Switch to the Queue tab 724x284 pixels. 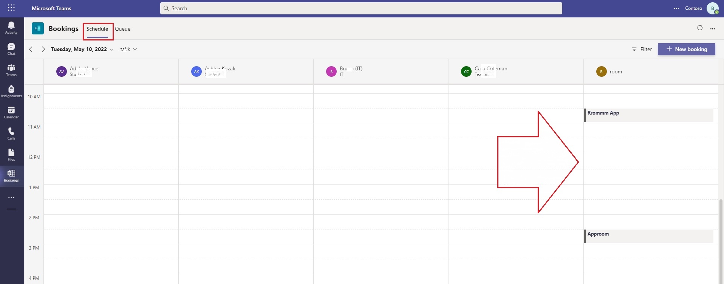point(122,29)
